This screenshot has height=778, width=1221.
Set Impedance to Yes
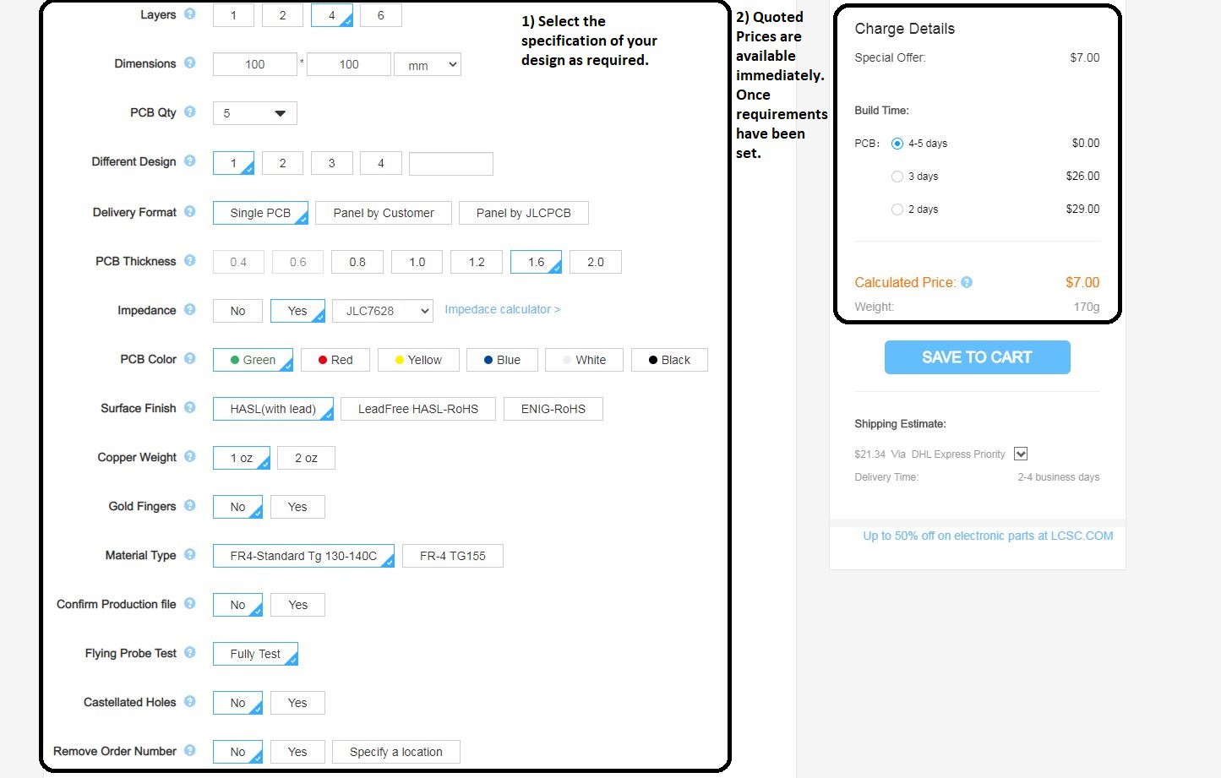coord(297,311)
